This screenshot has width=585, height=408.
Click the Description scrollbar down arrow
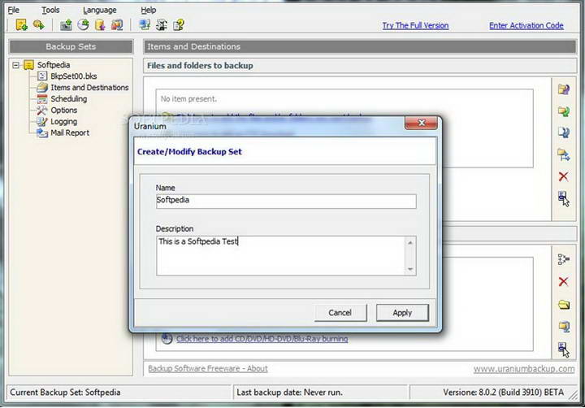410,269
